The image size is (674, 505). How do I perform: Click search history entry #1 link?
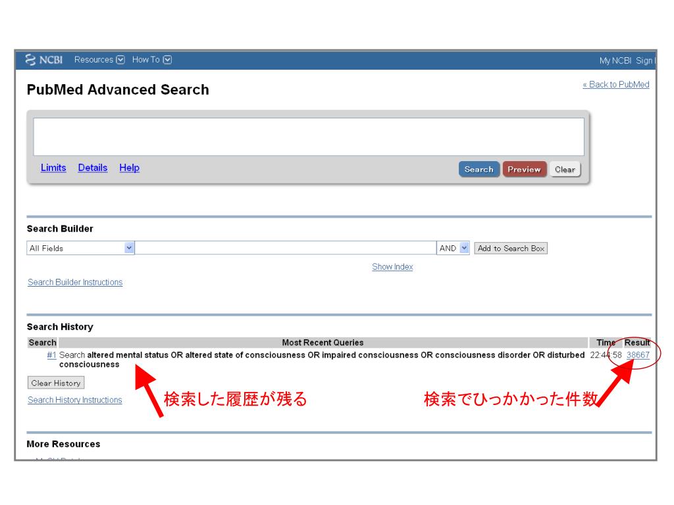(x=51, y=355)
